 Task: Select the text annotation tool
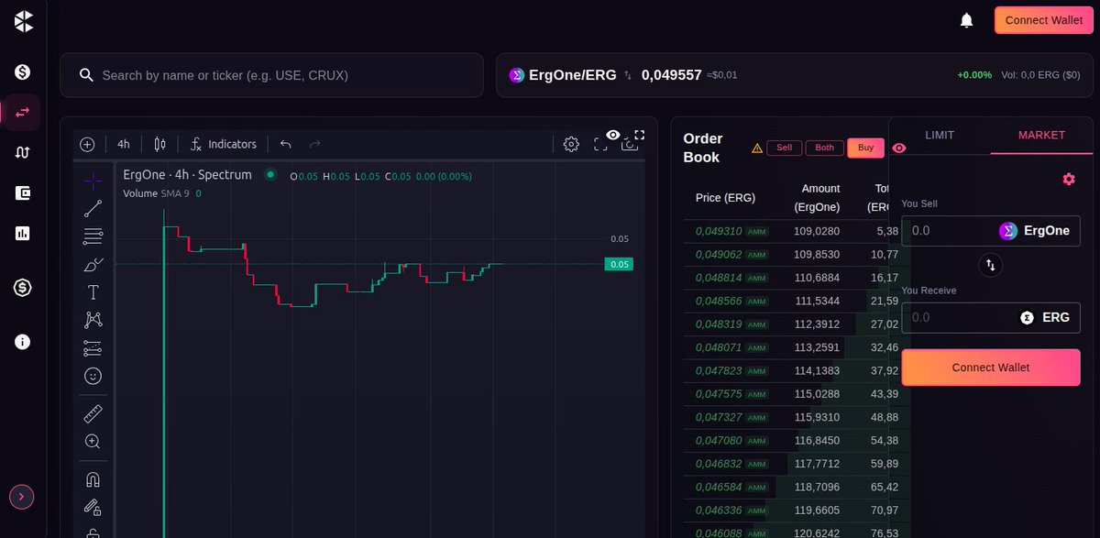pyautogui.click(x=93, y=292)
